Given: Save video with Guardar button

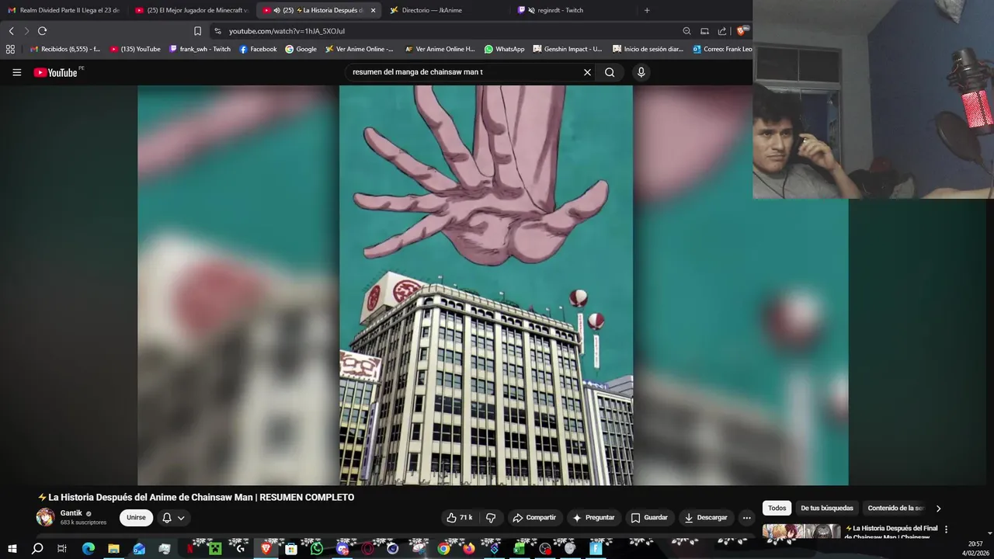Looking at the screenshot, I should tap(649, 518).
